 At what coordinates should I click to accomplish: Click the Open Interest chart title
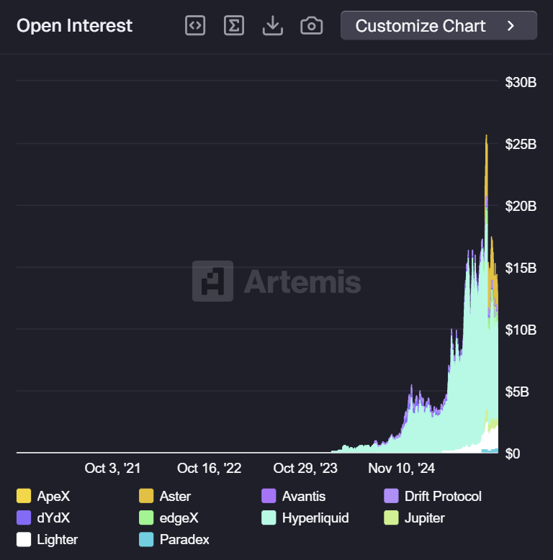tap(74, 26)
